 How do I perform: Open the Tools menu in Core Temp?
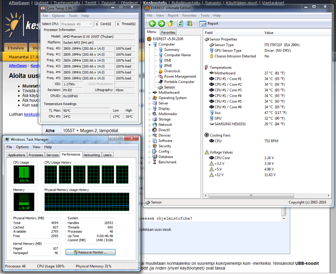(x=73, y=16)
